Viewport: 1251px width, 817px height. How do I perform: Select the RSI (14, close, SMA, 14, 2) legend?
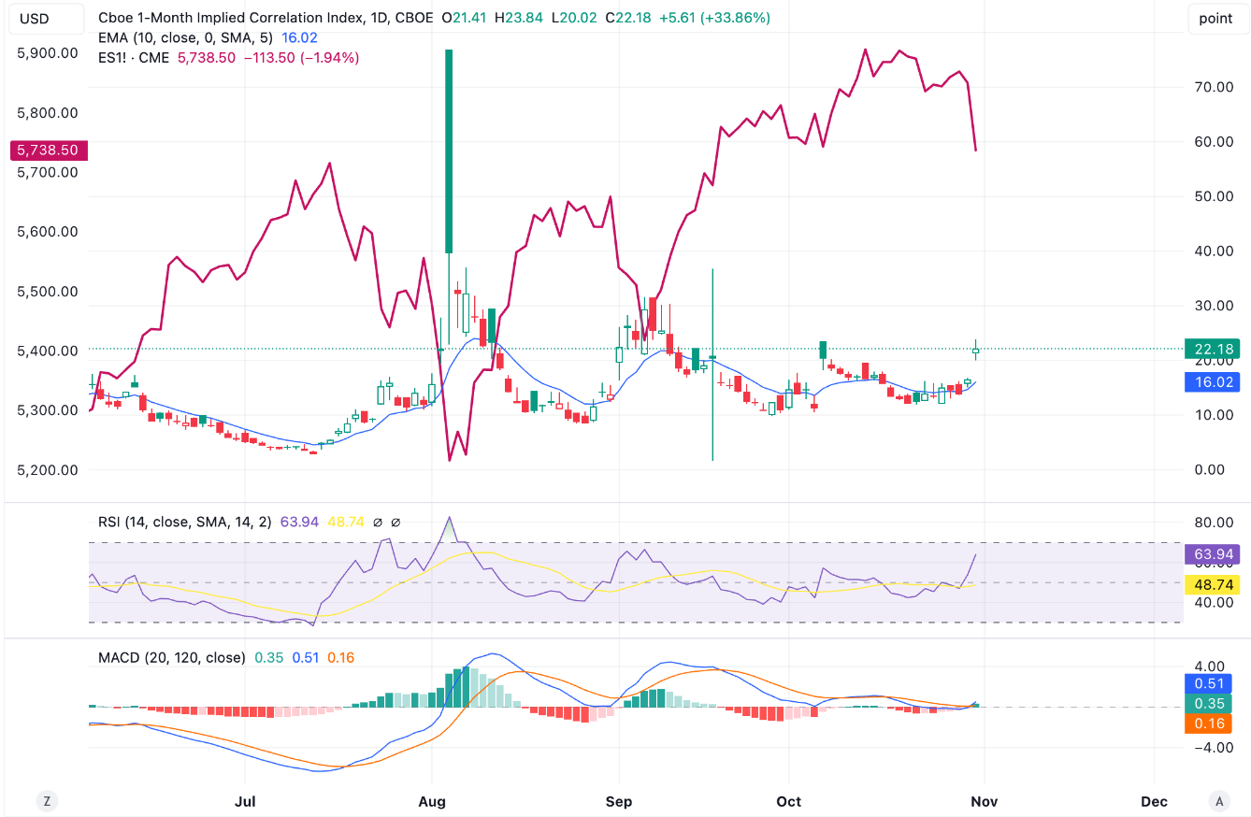(185, 522)
